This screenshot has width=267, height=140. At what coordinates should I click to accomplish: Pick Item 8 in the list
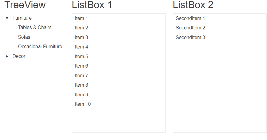tap(81, 85)
